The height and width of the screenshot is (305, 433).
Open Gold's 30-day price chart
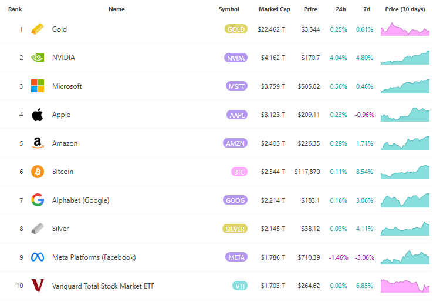[x=405, y=29]
